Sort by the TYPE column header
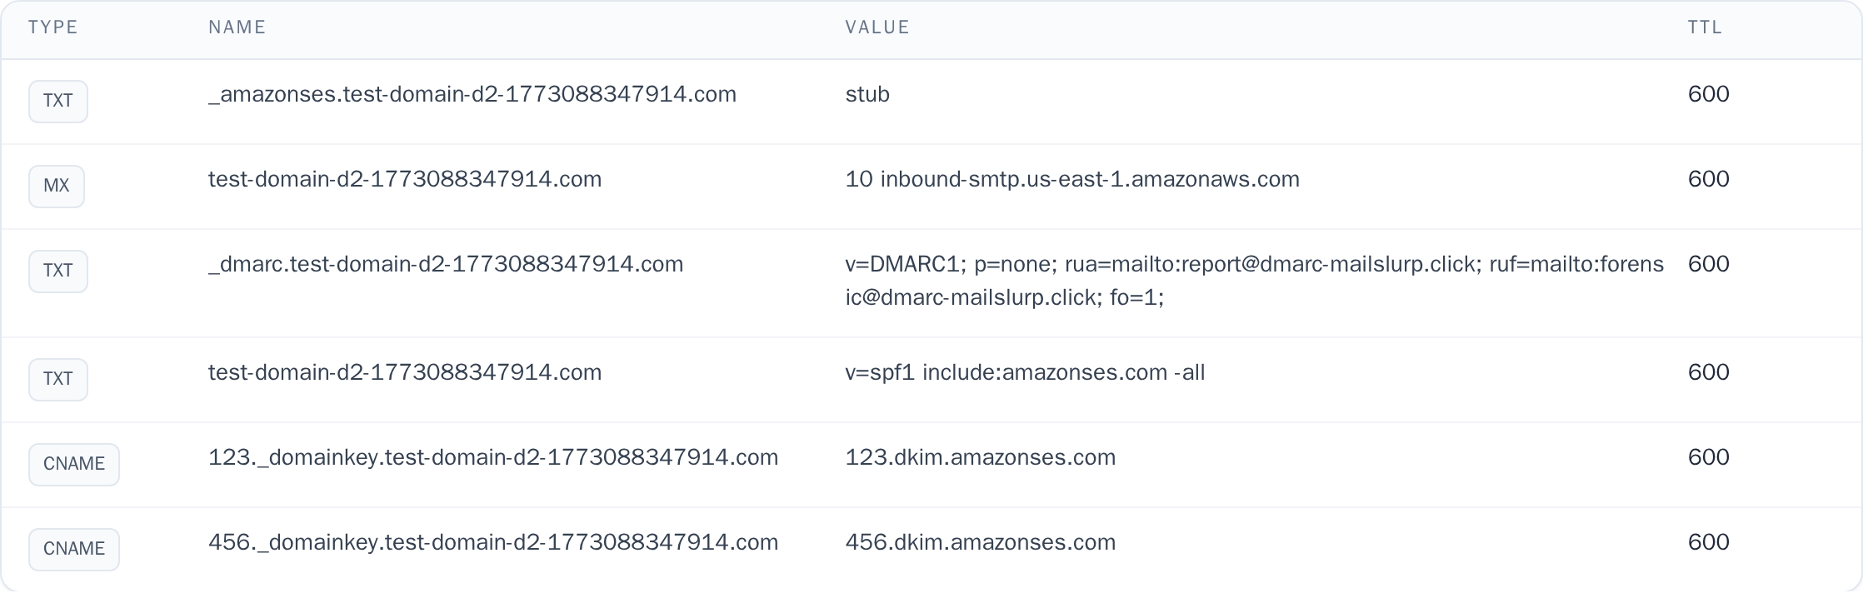The width and height of the screenshot is (1863, 593). 53,26
